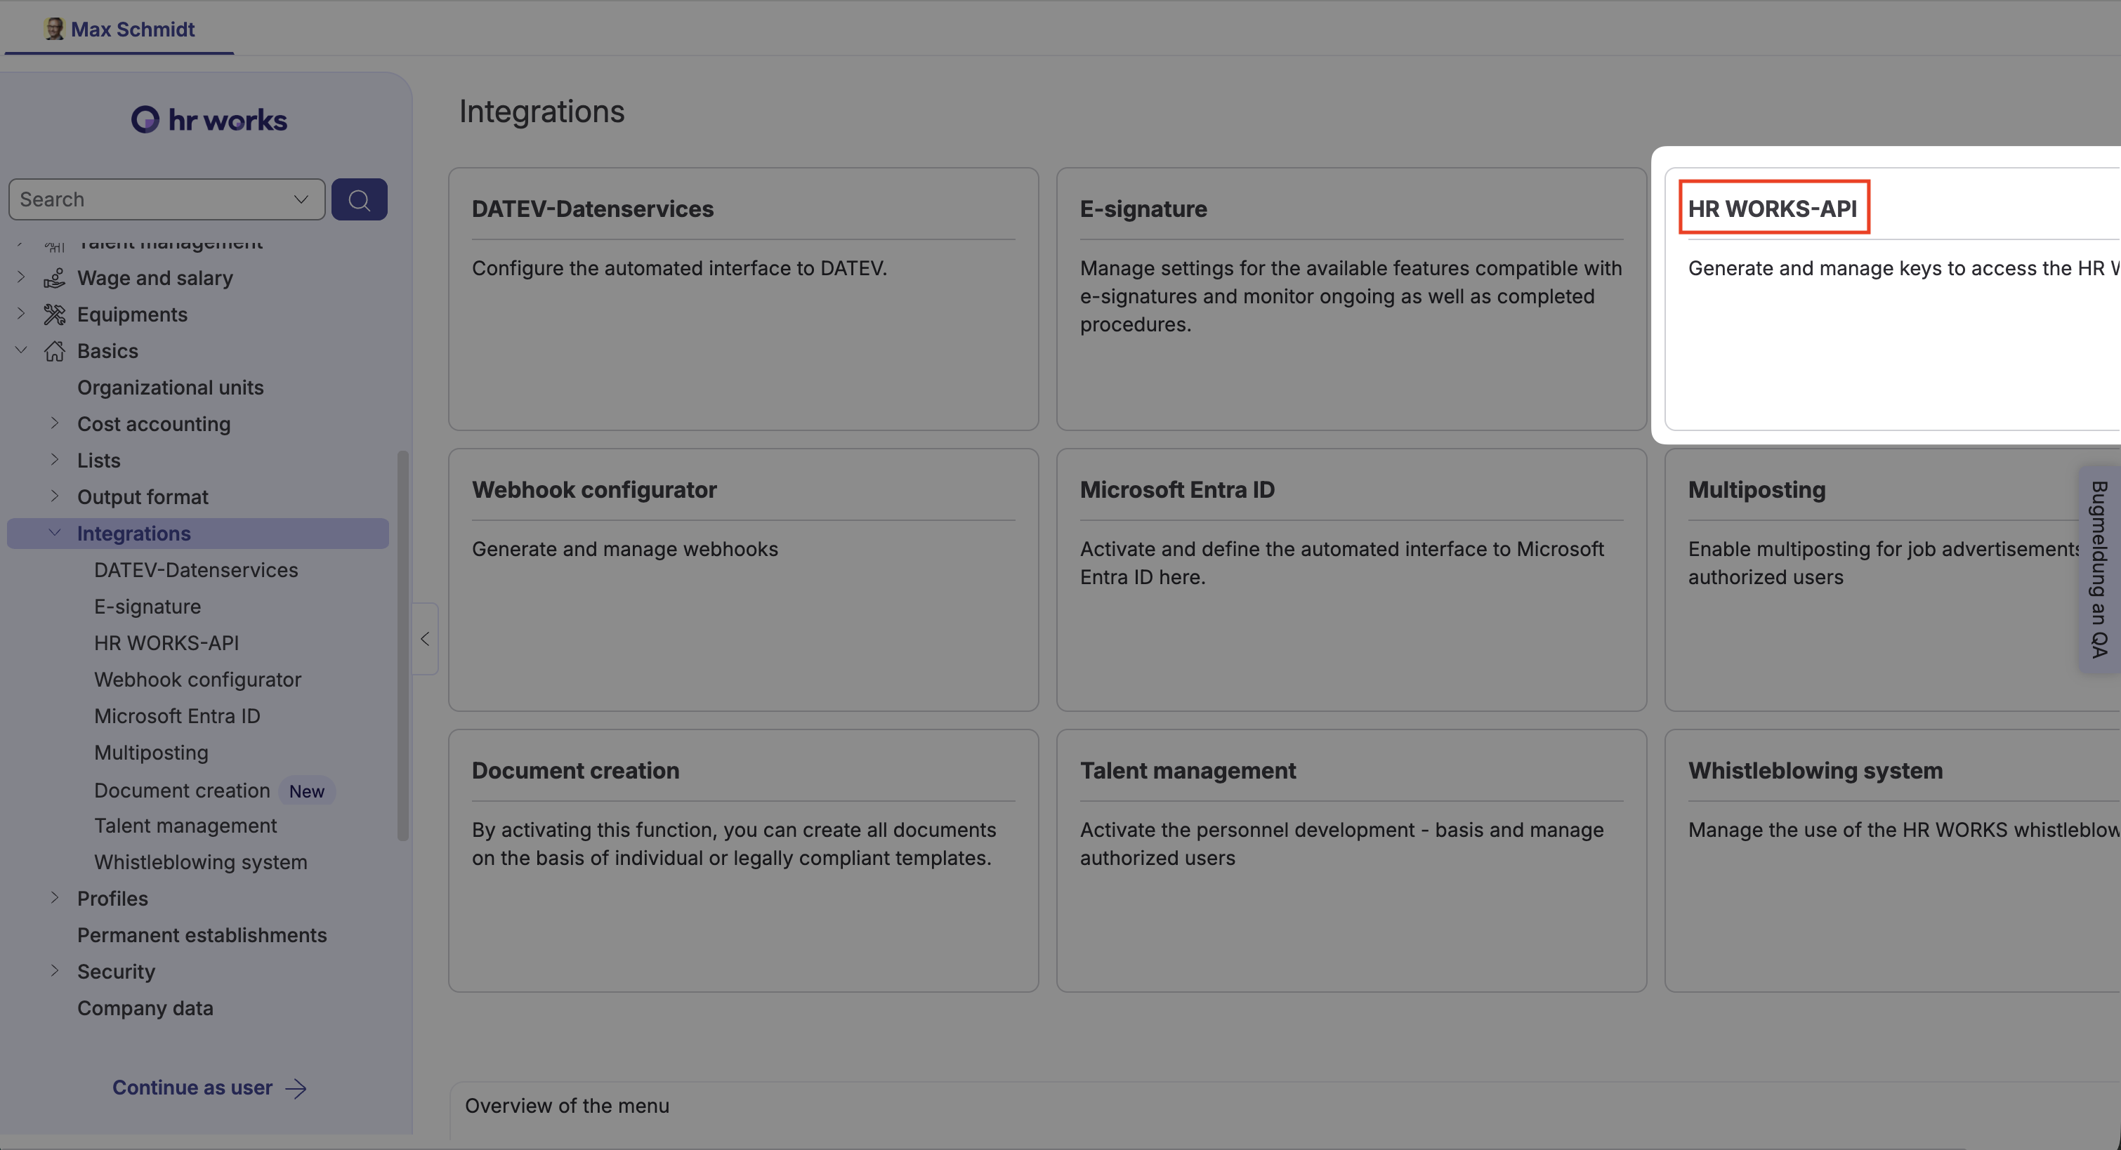This screenshot has width=2121, height=1150.
Task: Click the Wage and salary icon
Action: click(x=54, y=278)
